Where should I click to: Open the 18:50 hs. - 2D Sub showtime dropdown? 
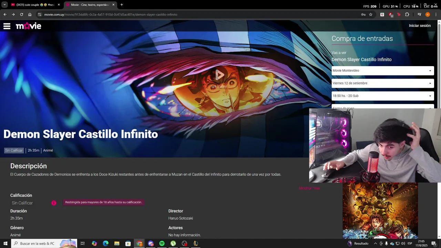[382, 96]
